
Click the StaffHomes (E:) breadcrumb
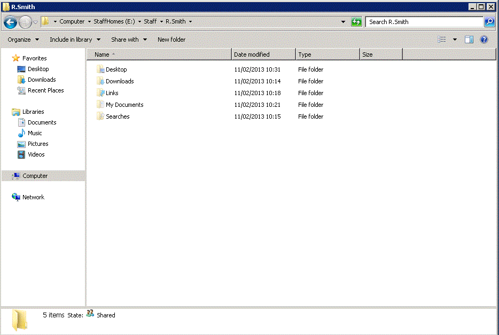(114, 21)
